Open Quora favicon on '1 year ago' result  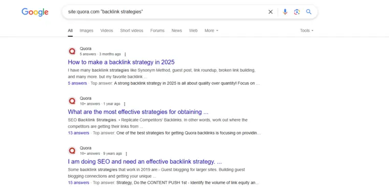[72, 101]
